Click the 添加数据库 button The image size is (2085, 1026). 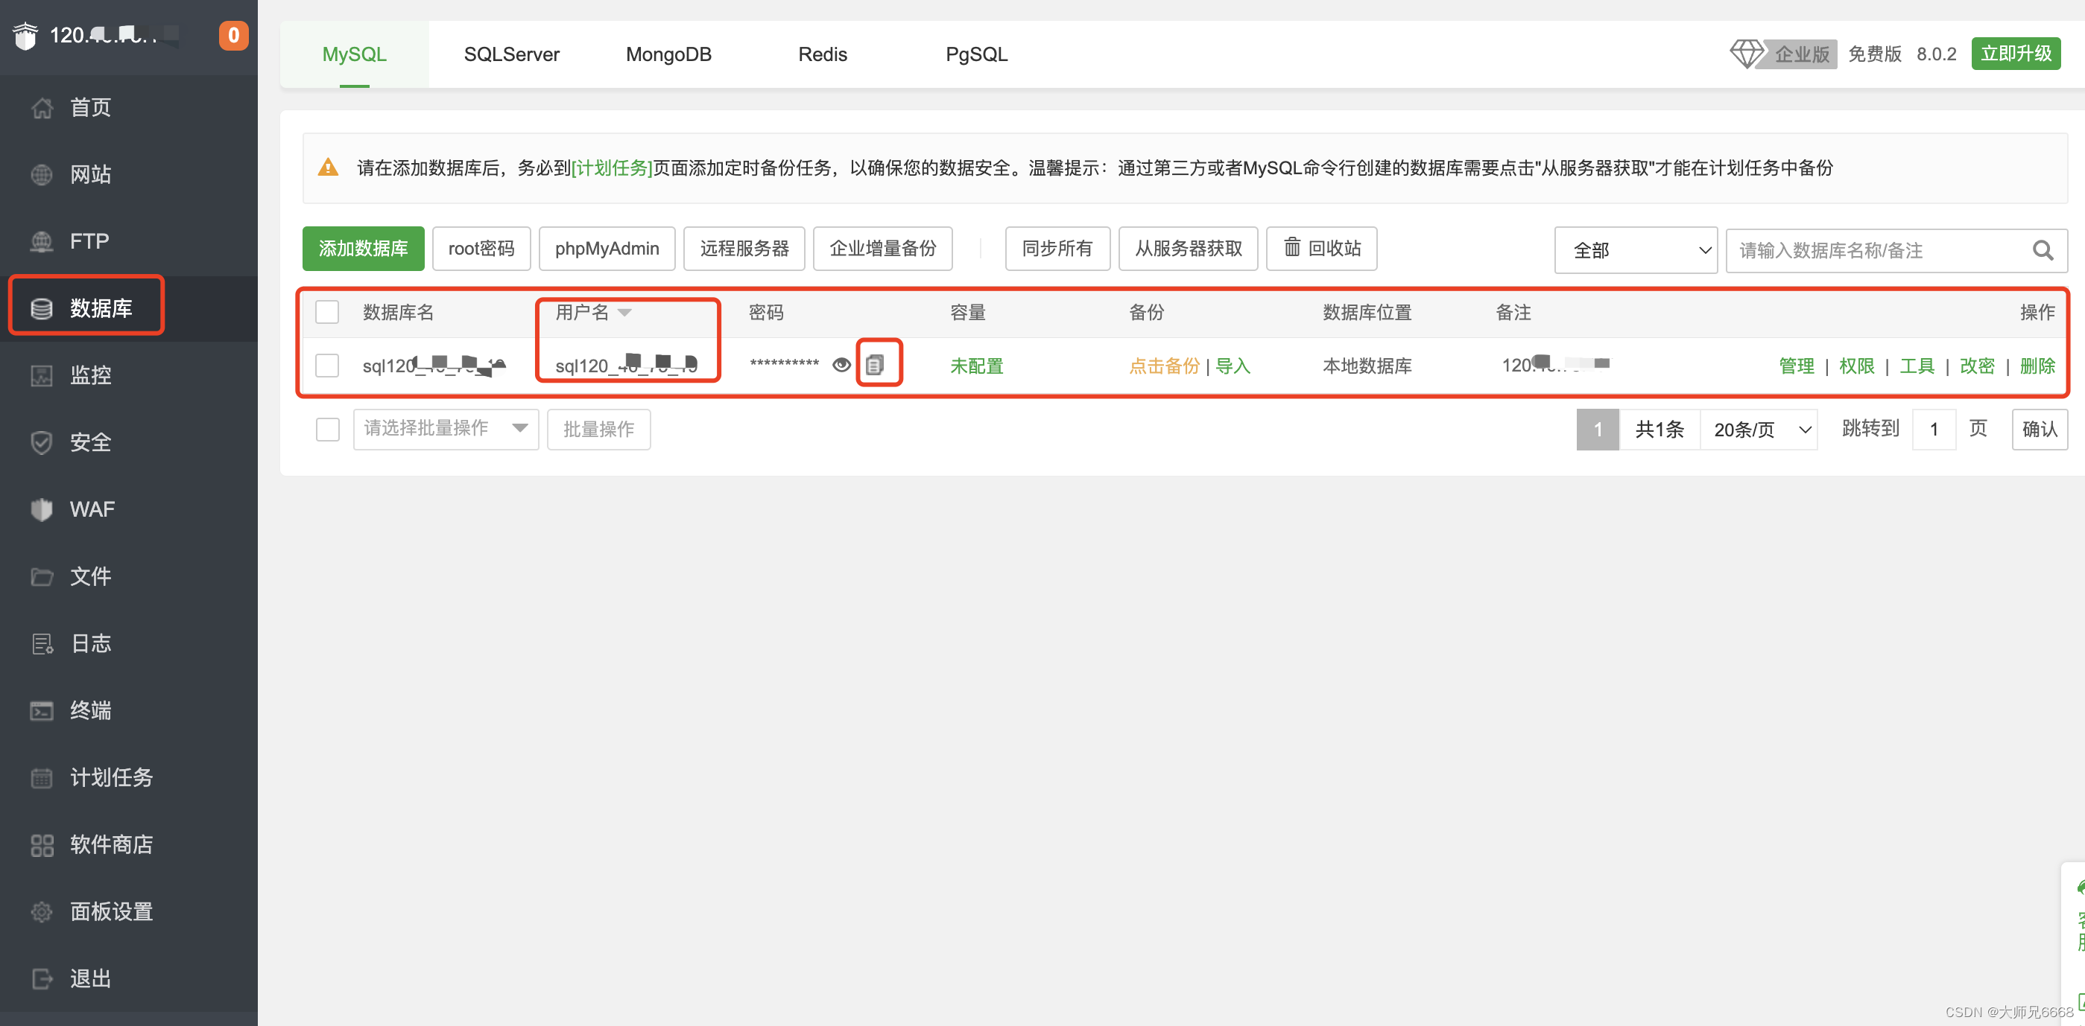tap(364, 249)
